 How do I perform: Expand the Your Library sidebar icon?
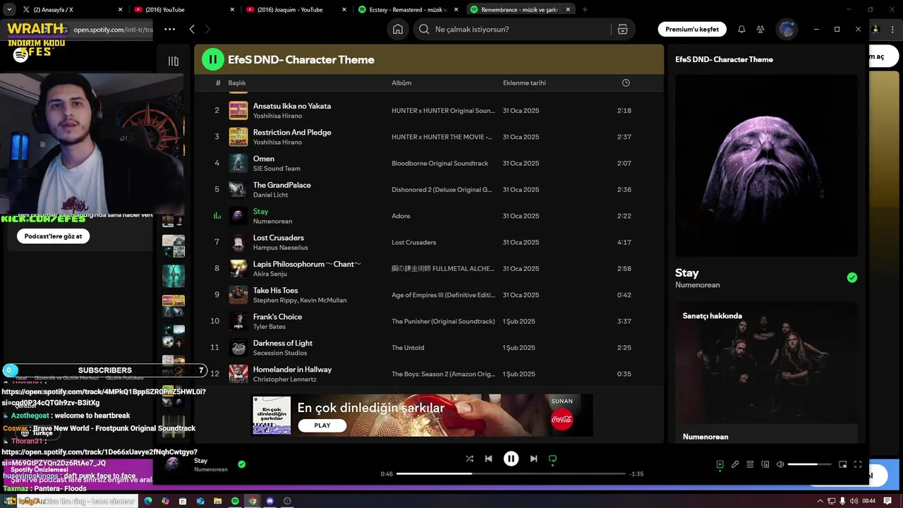[x=174, y=61]
